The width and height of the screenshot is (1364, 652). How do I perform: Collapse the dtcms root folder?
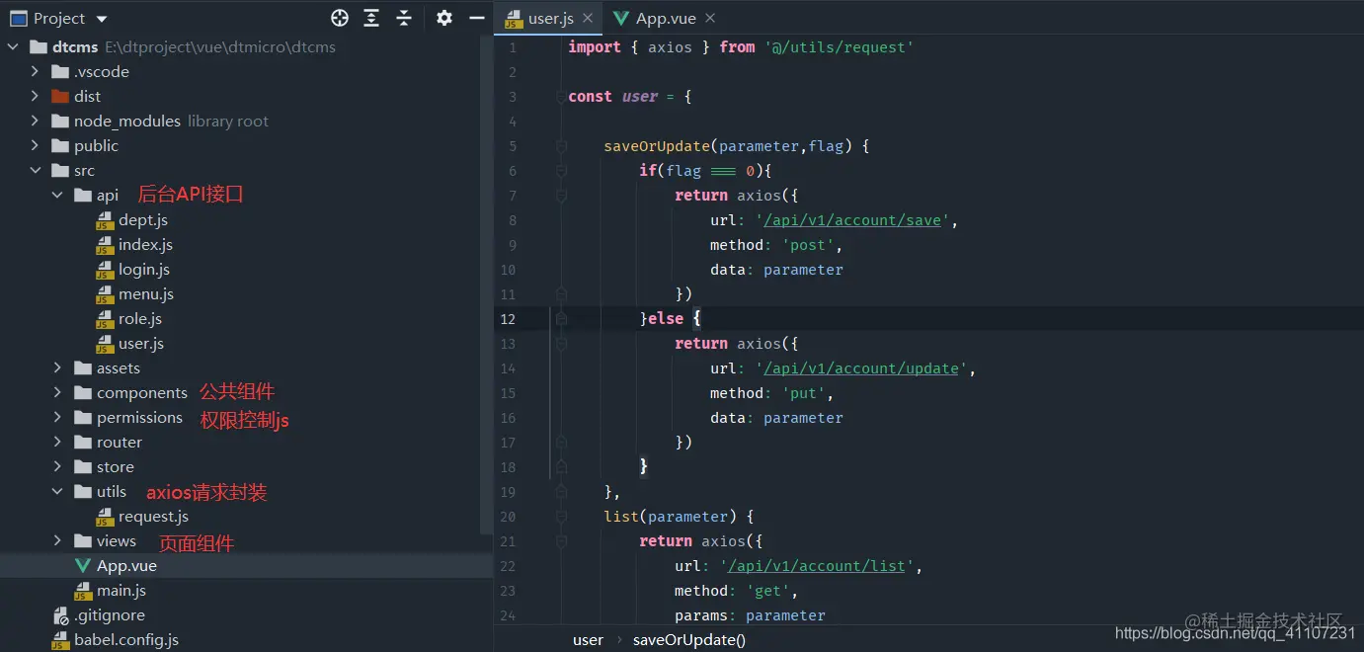point(13,46)
